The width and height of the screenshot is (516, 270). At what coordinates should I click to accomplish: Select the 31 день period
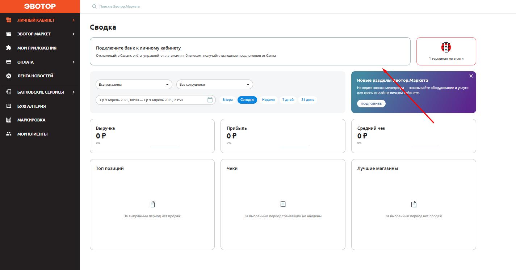[x=308, y=100]
